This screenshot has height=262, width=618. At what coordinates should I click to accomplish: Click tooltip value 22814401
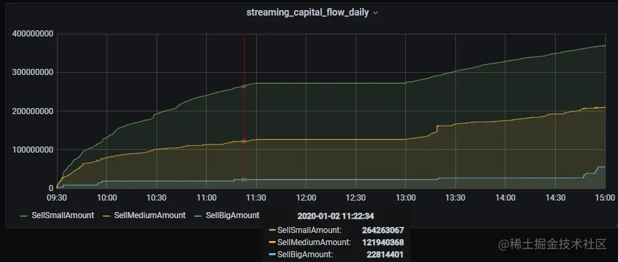click(x=385, y=255)
